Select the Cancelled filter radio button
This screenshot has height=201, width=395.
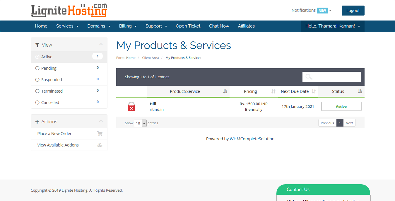click(37, 103)
